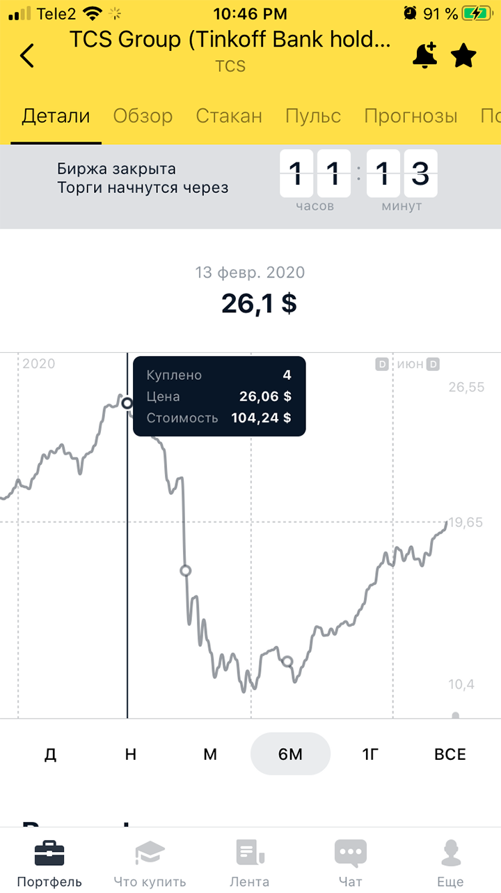Open Лента news feed icon
The image size is (501, 893).
(x=250, y=853)
